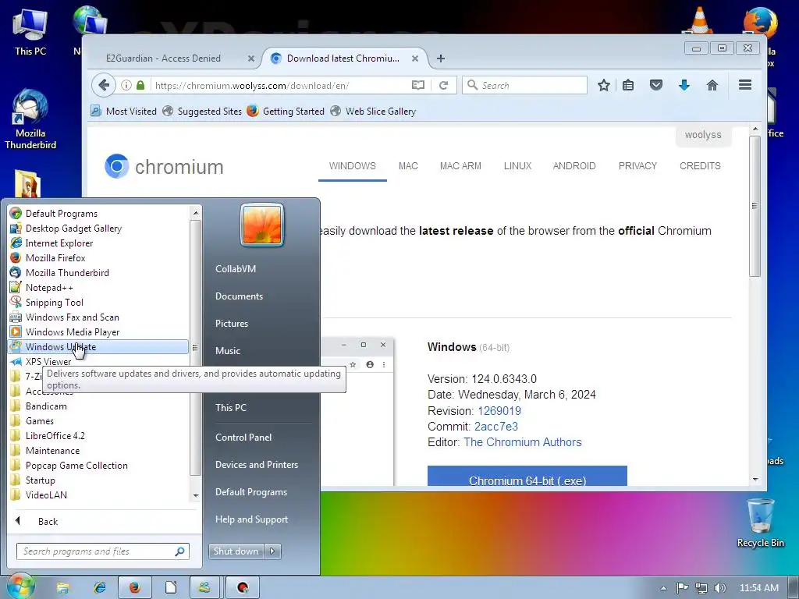Open XPS Viewer from Start menu
Screen dimensions: 799x599
click(98, 362)
